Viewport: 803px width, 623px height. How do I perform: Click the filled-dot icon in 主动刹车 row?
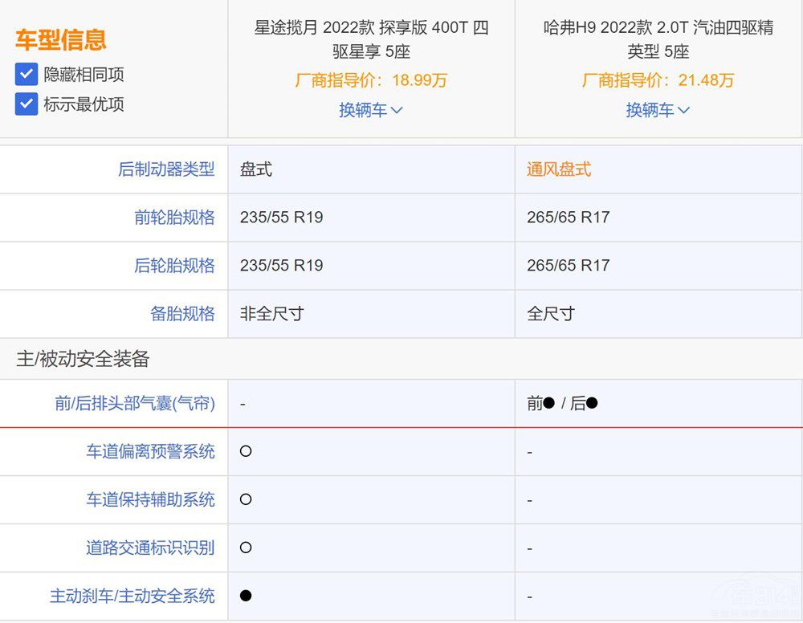tap(246, 596)
